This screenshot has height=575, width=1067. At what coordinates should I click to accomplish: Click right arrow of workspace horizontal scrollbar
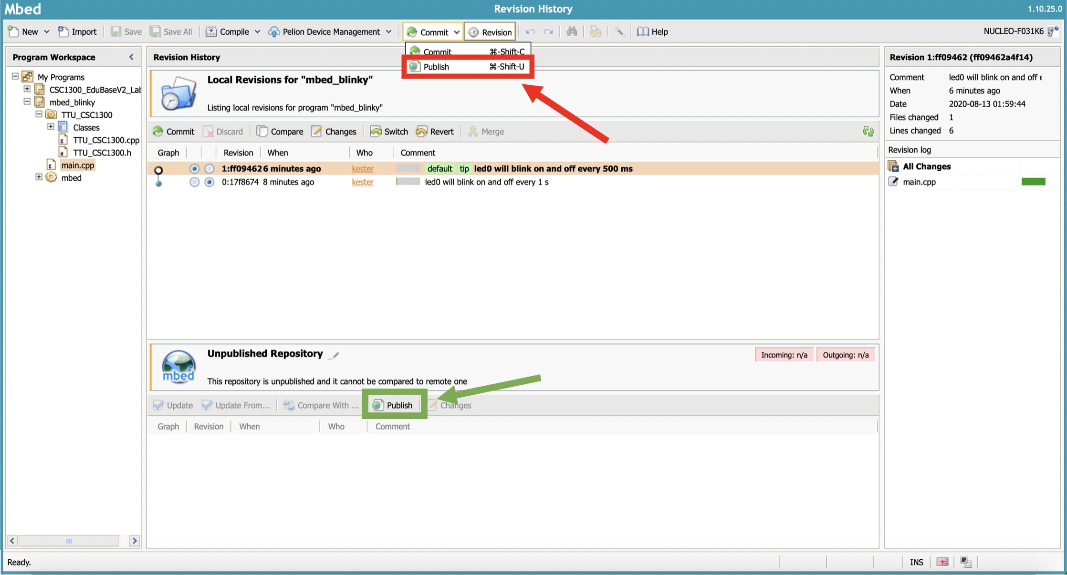[135, 541]
